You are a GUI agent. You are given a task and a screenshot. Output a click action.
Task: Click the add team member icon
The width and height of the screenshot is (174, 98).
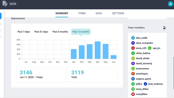[165, 28]
